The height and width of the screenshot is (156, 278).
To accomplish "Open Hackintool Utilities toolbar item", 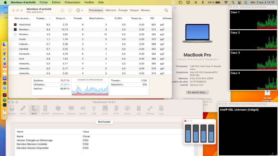I will pyautogui.click(x=150, y=110).
